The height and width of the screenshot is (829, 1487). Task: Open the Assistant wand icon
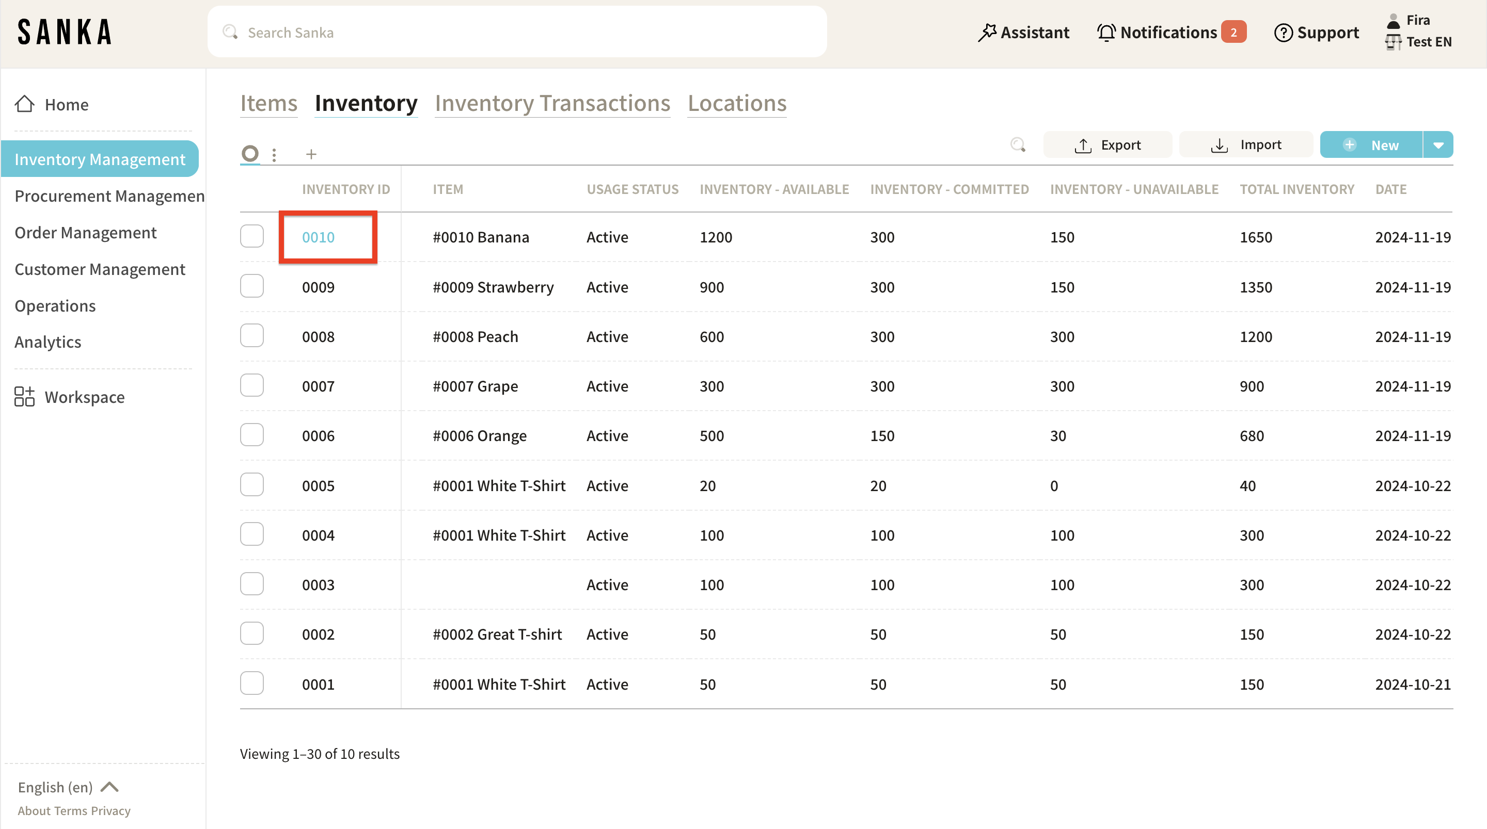point(987,32)
